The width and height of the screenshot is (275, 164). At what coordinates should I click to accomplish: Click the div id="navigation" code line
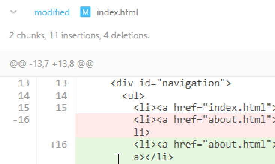[x=171, y=83]
